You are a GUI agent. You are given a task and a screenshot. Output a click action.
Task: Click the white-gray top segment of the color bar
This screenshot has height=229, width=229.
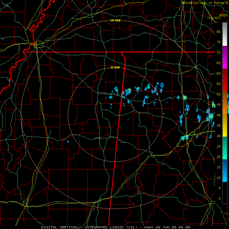(225, 34)
